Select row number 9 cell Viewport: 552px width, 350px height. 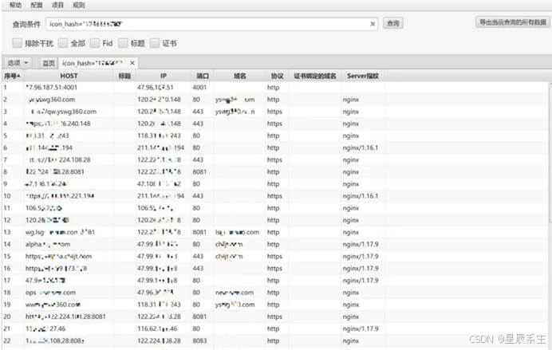(x=6, y=184)
